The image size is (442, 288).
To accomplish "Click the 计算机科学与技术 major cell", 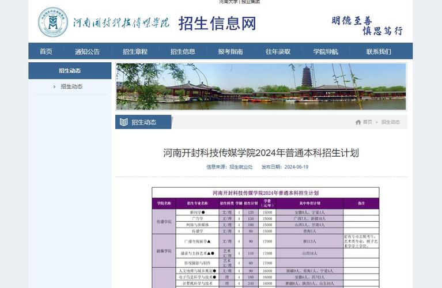I will click(198, 283).
